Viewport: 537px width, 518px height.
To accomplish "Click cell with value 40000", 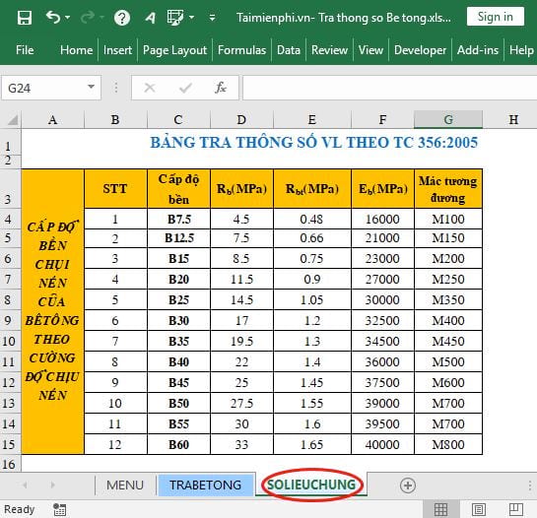I will (x=382, y=444).
